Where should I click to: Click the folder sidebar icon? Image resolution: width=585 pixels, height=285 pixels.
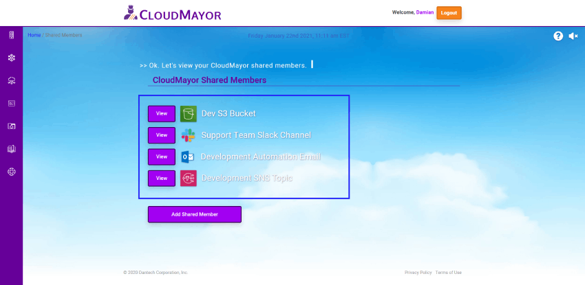[12, 126]
